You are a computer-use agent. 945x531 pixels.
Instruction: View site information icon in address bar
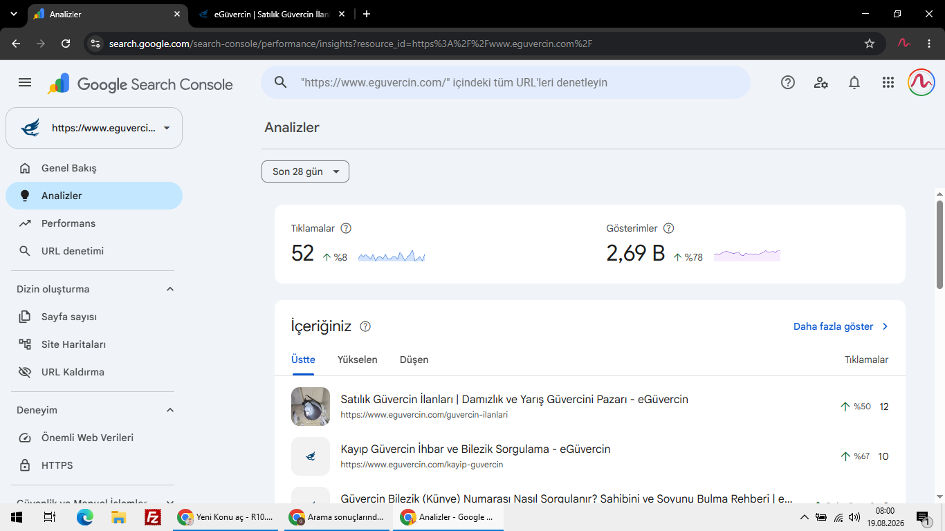coord(95,44)
